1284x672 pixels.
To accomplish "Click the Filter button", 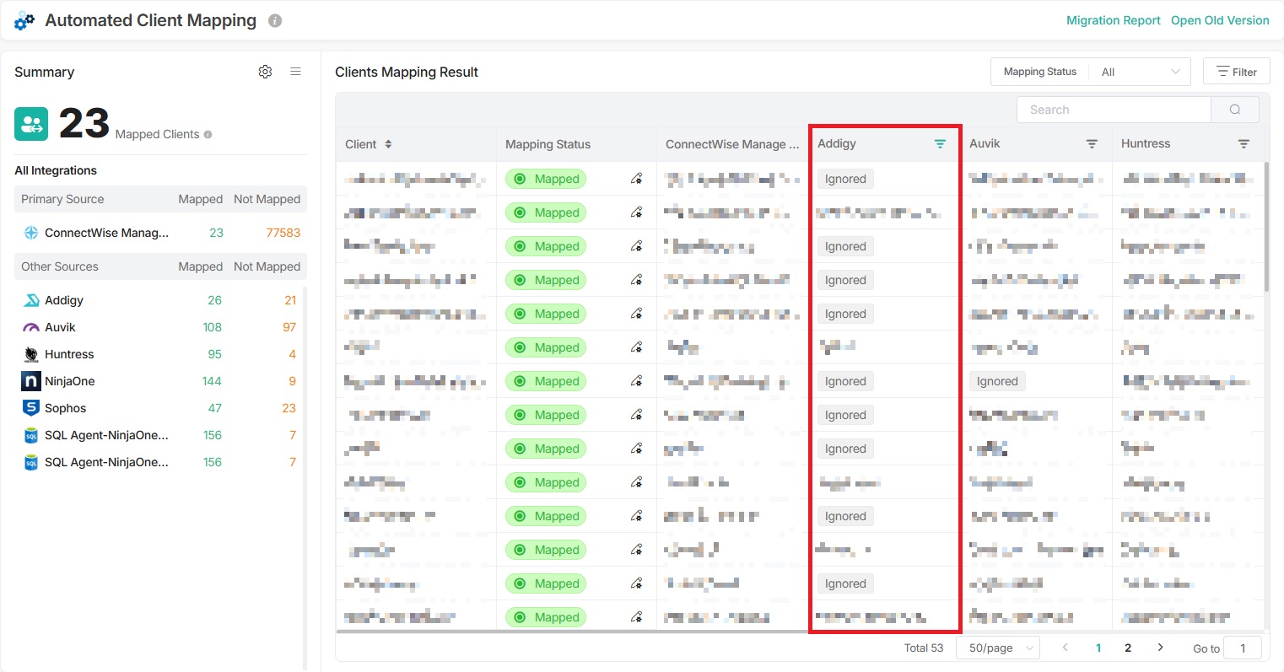I will pyautogui.click(x=1237, y=72).
